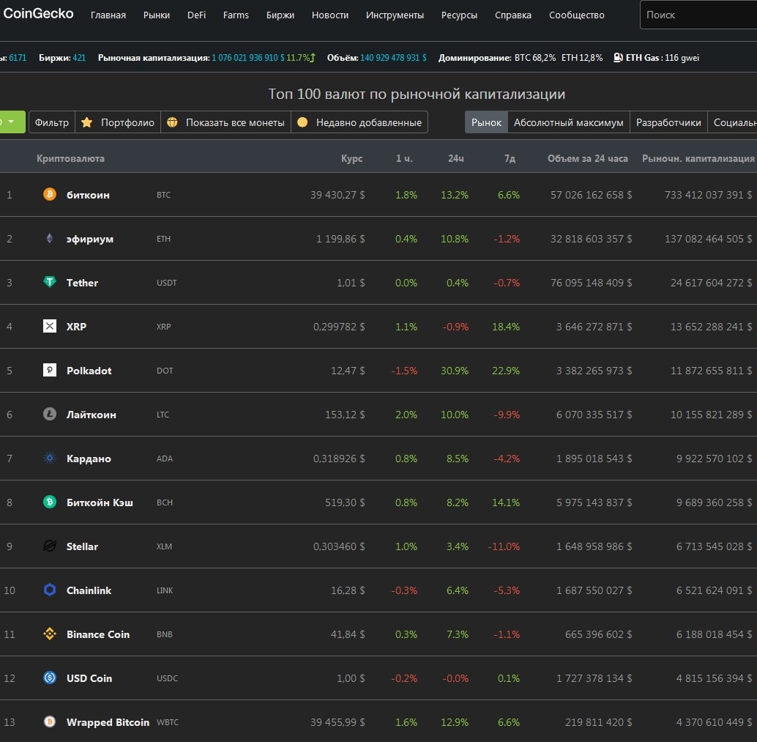Click the Litecoin logo icon
Screen dimensions: 757x742
[x=50, y=414]
